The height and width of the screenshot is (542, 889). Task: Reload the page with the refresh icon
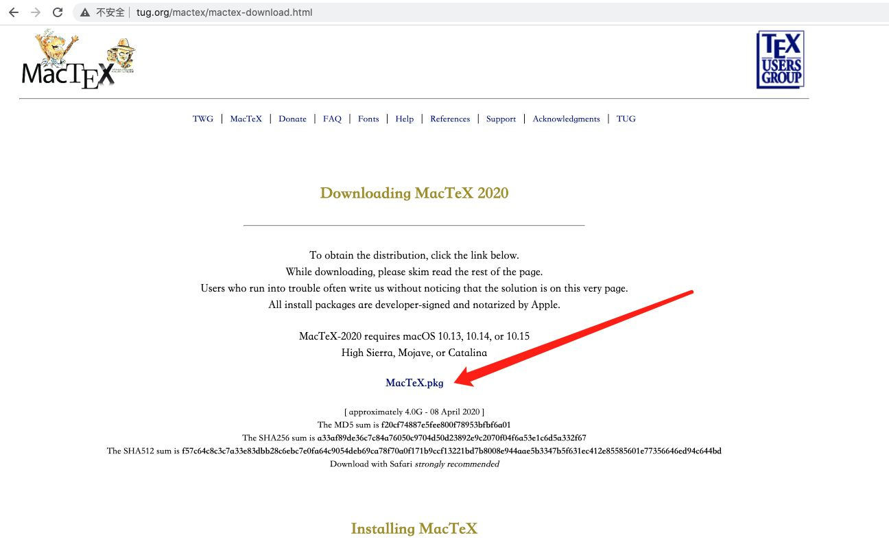point(58,12)
